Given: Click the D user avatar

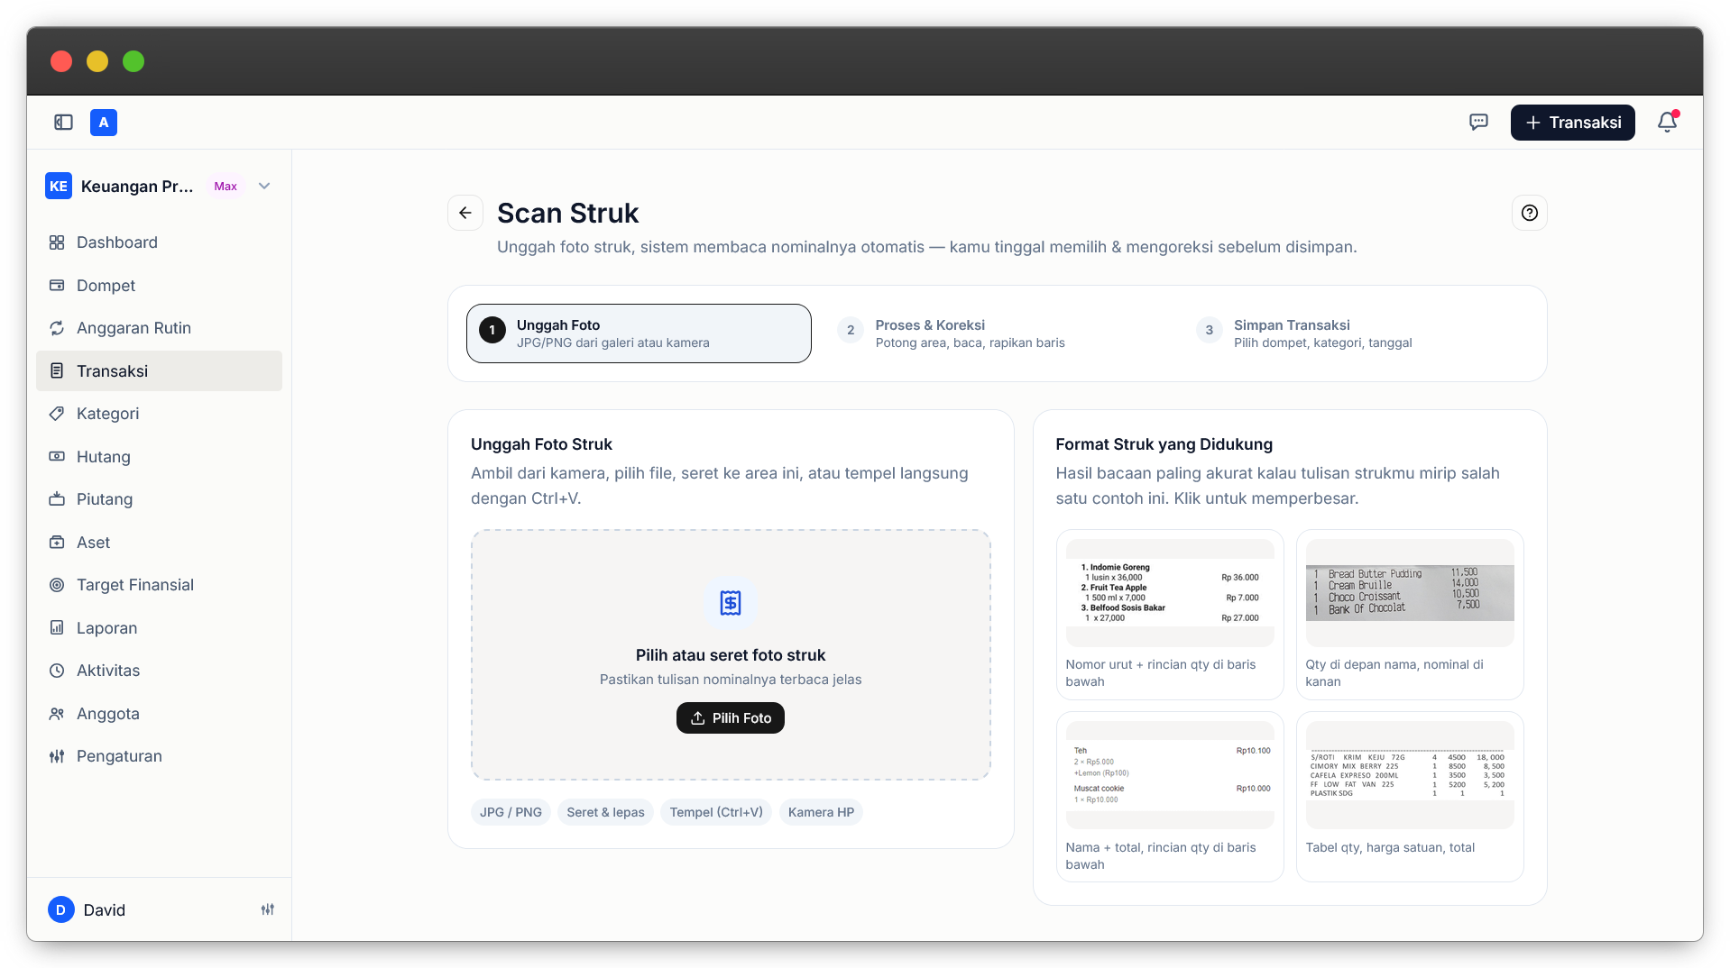Looking at the screenshot, I should tap(60, 909).
